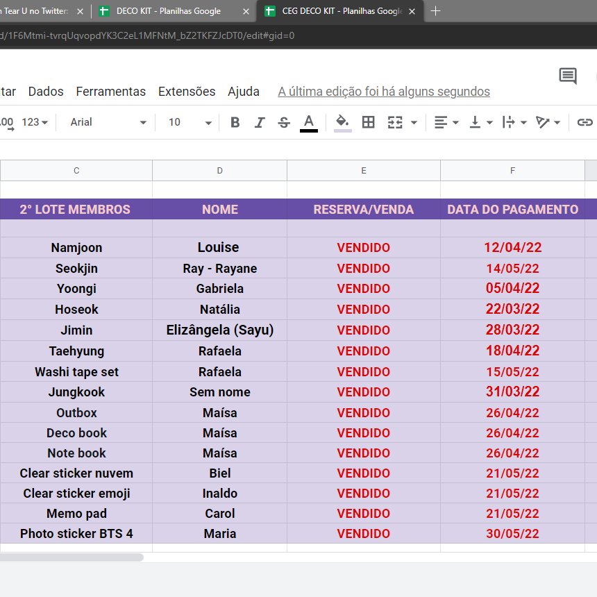597x597 pixels.
Task: Expand text rotation dropdown arrow
Action: pyautogui.click(x=557, y=123)
